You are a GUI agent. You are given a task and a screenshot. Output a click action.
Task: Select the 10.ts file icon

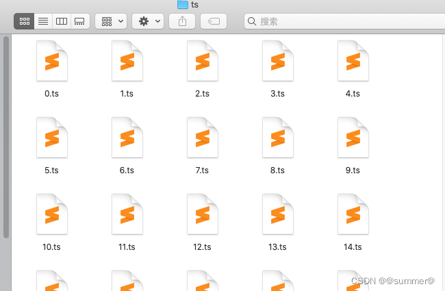52,214
